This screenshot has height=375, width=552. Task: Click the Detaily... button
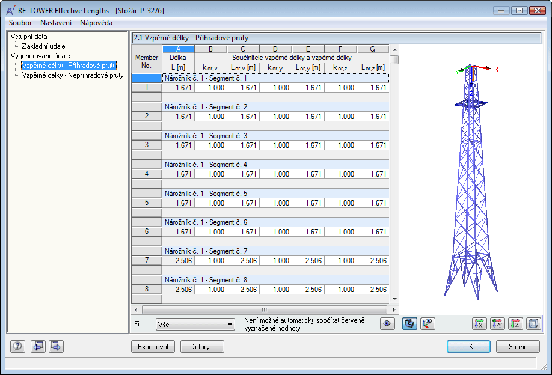click(202, 347)
